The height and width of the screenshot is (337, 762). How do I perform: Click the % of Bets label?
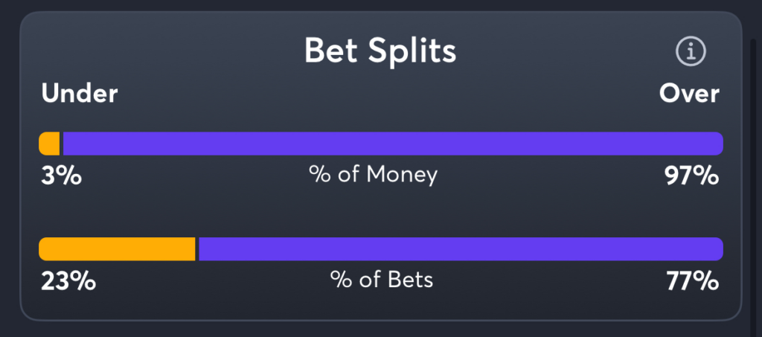point(382,280)
